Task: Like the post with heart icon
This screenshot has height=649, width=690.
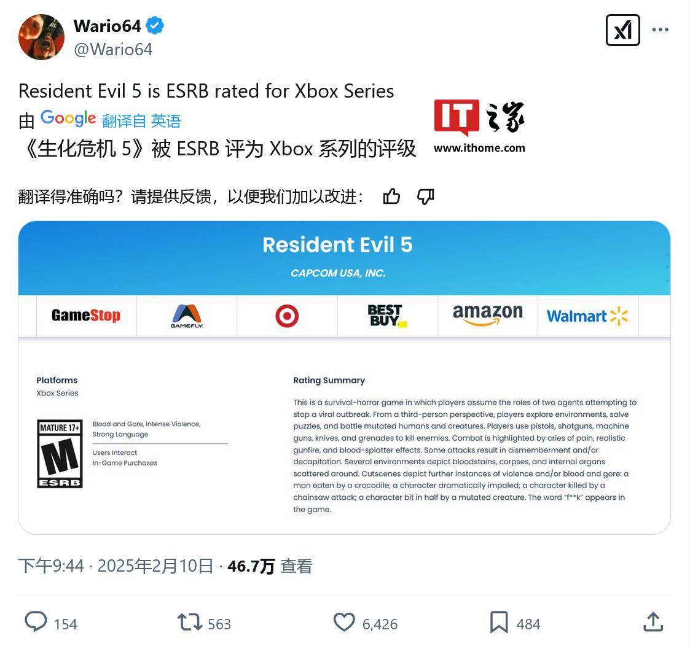Action: (x=344, y=622)
